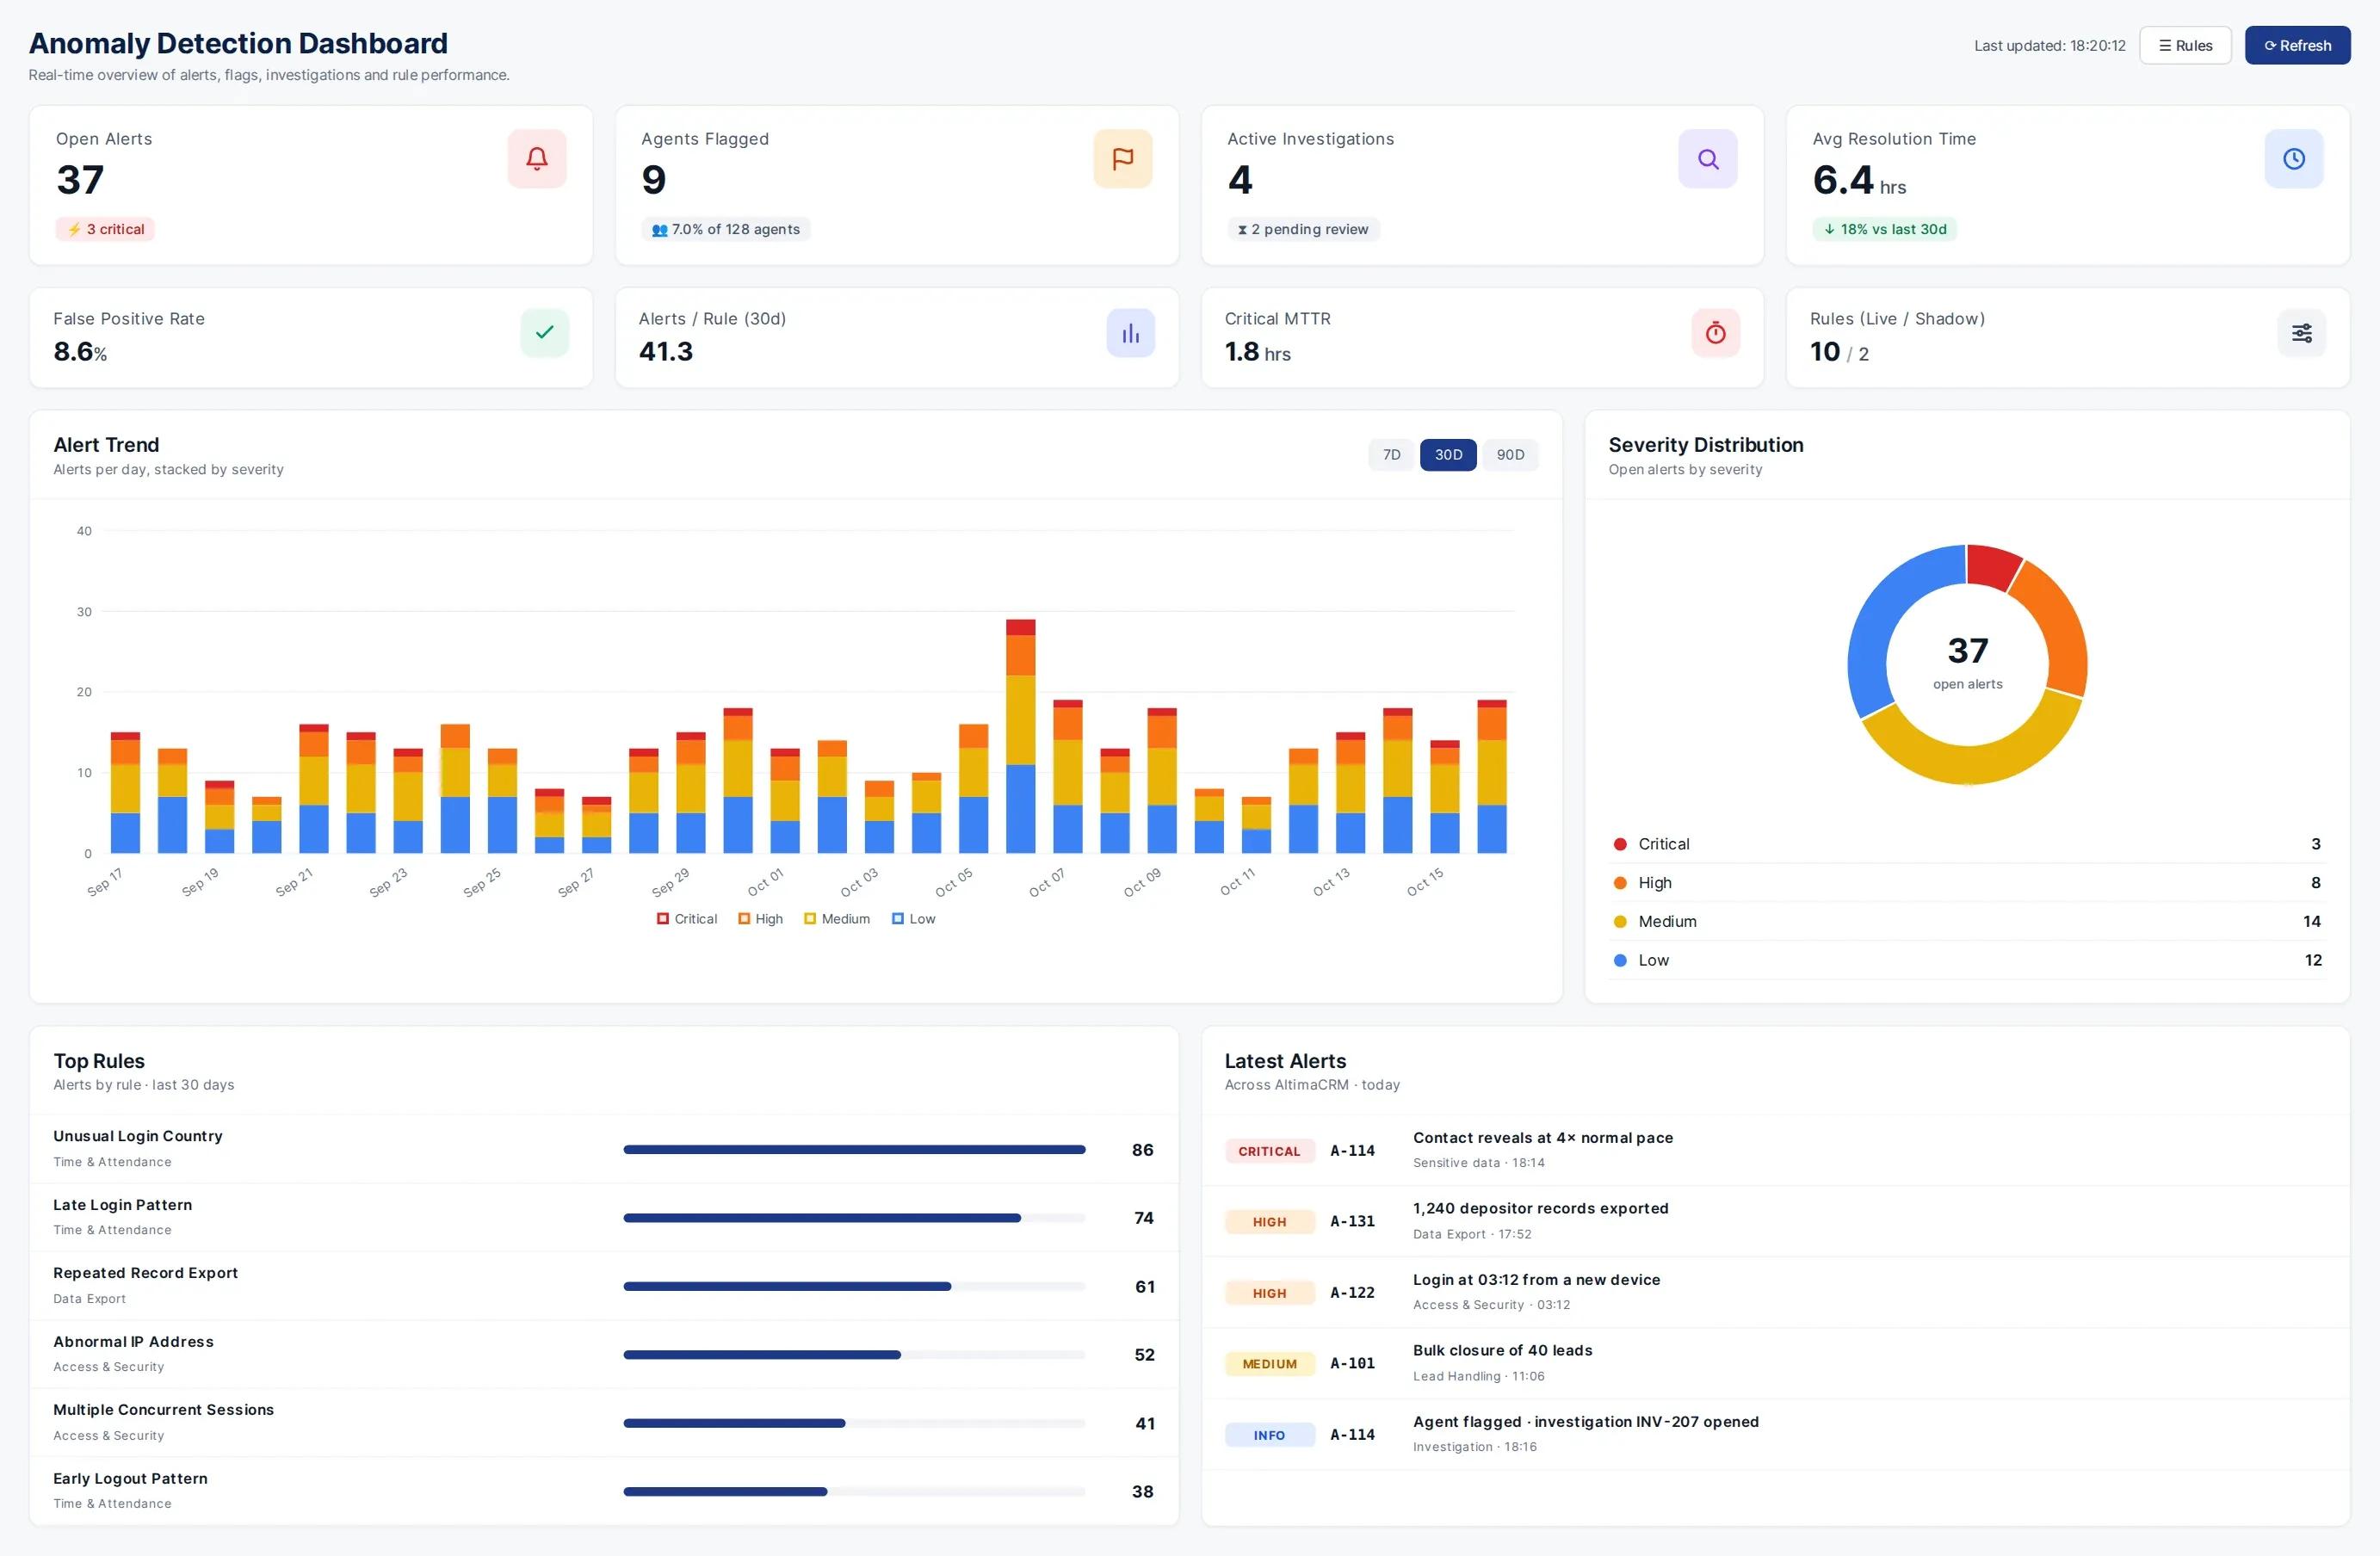Image resolution: width=2380 pixels, height=1556 pixels.
Task: Click Unusual Login Country progress bar
Action: [854, 1150]
